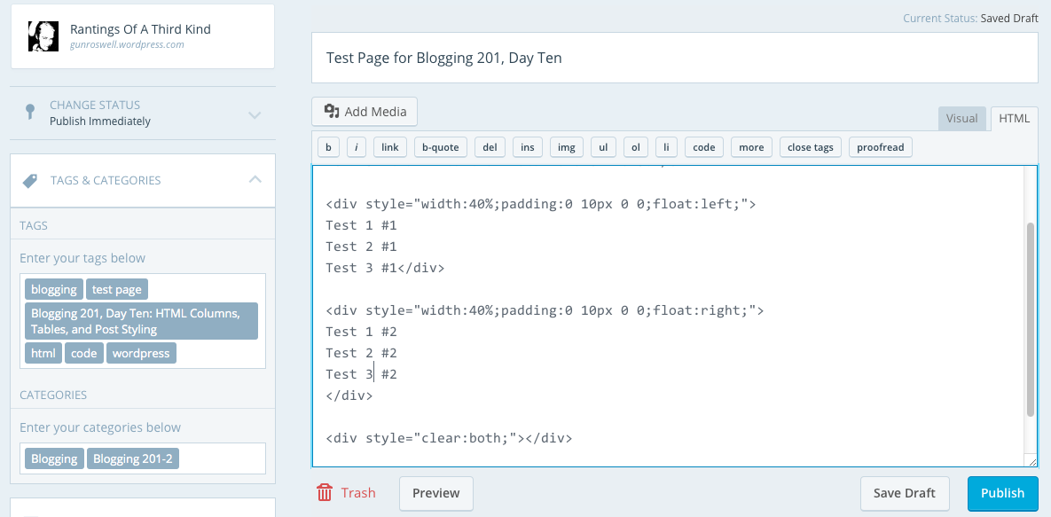This screenshot has width=1051, height=517.
Task: Run proofread on the post
Action: pos(880,147)
